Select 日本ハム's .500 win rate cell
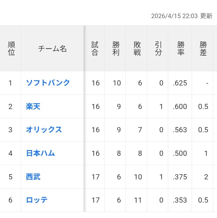 point(180,153)
